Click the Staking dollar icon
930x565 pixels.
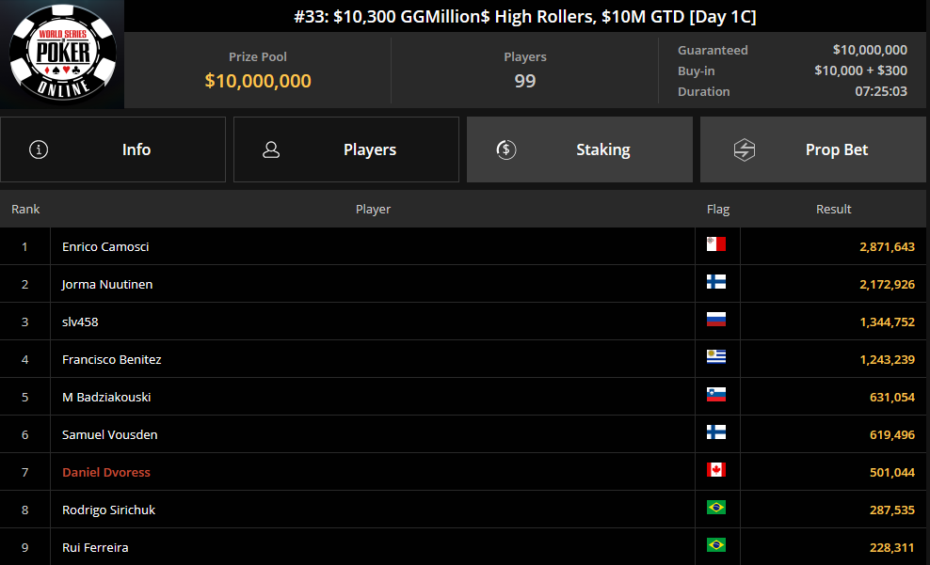point(506,149)
